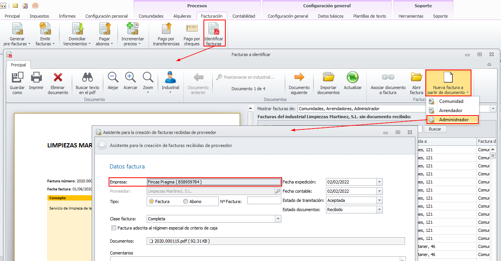The height and width of the screenshot is (261, 501).
Task: Open the Fecha expedición date picker
Action: [379, 182]
